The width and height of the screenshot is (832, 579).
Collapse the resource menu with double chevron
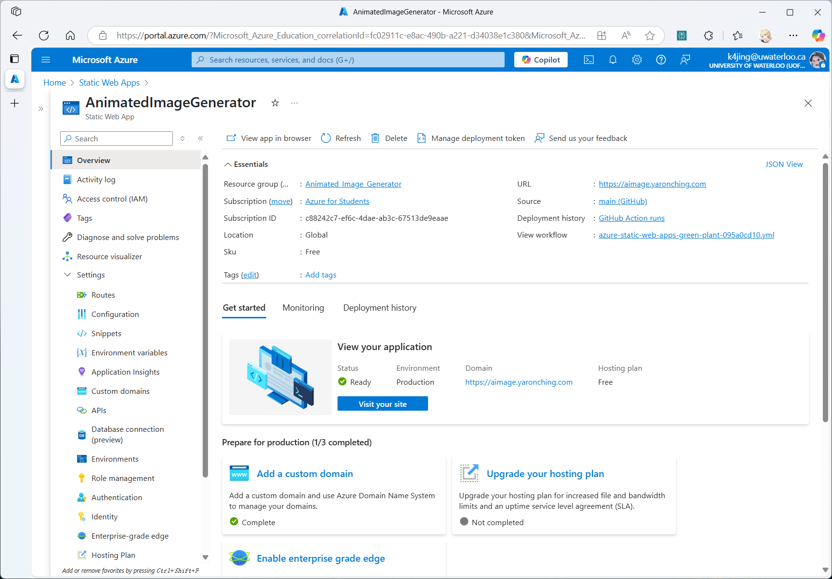pyautogui.click(x=200, y=138)
